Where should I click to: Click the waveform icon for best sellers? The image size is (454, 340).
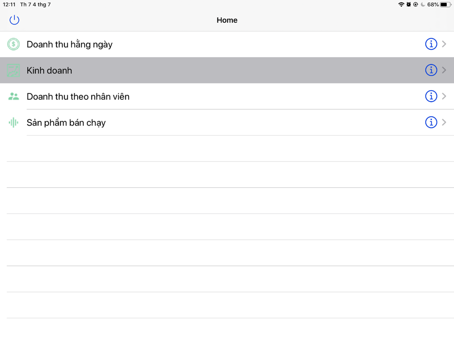coord(14,122)
